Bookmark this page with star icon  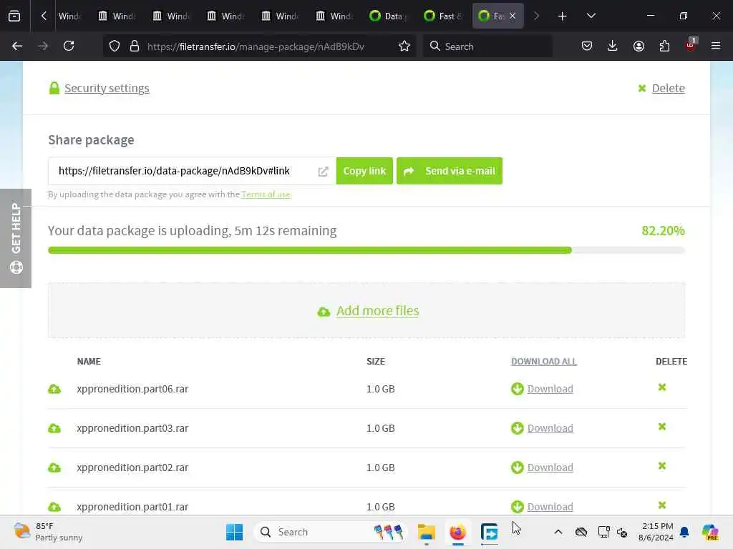(404, 46)
